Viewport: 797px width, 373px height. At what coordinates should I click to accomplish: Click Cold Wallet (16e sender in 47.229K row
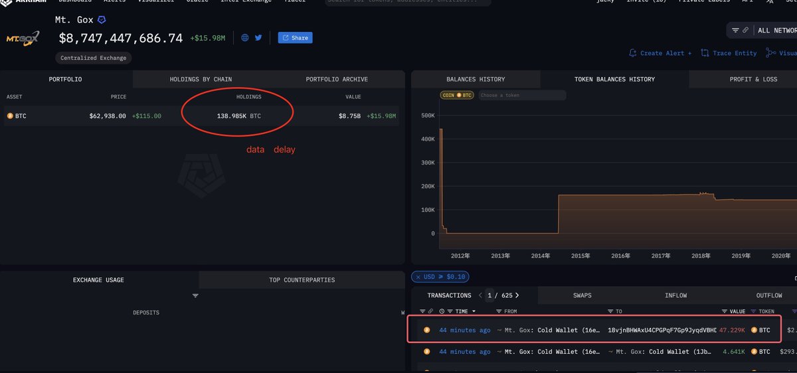click(x=569, y=330)
